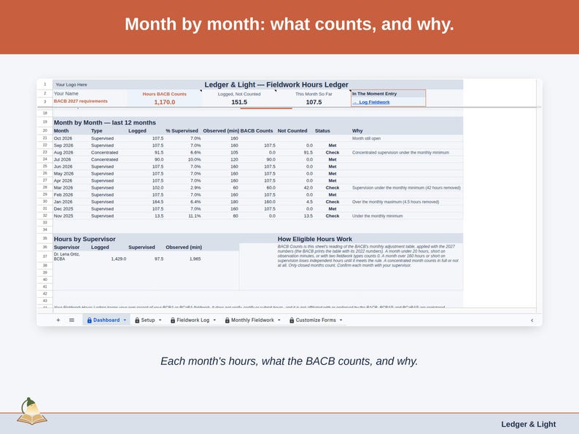579x434 pixels.
Task: Select the Oct 2026 month cell
Action: (63, 138)
